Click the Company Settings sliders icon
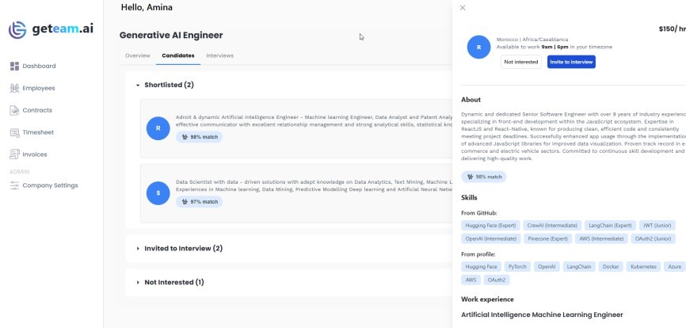The width and height of the screenshot is (686, 328). (x=14, y=185)
